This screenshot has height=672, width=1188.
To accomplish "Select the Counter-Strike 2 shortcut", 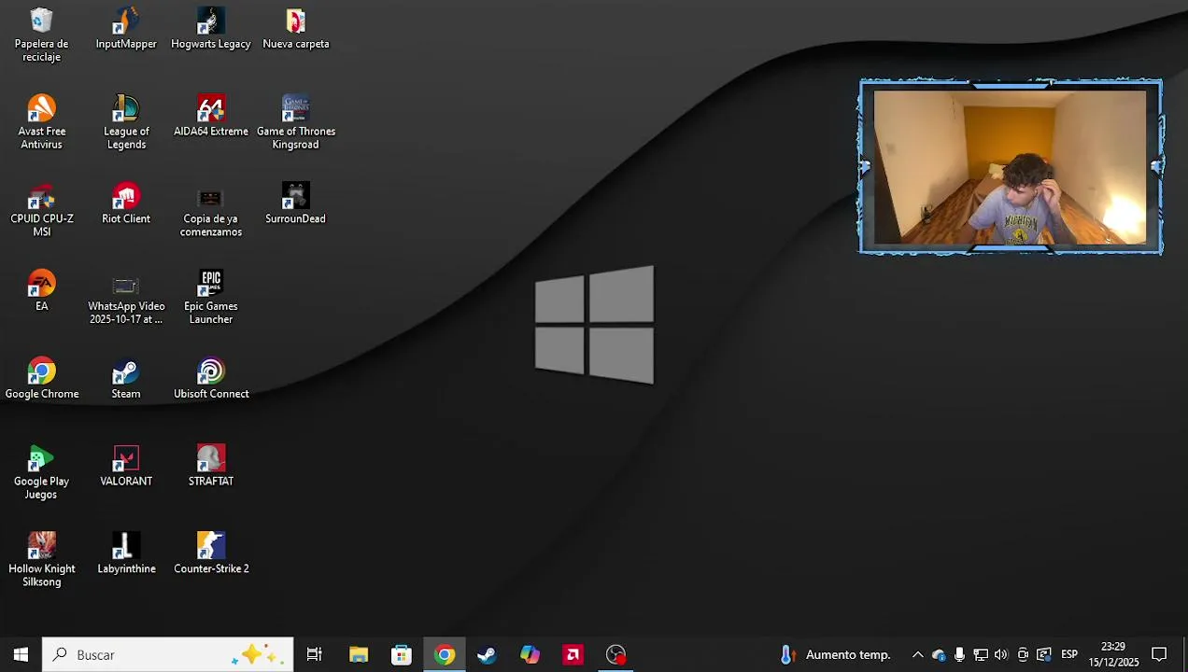I will tap(211, 554).
